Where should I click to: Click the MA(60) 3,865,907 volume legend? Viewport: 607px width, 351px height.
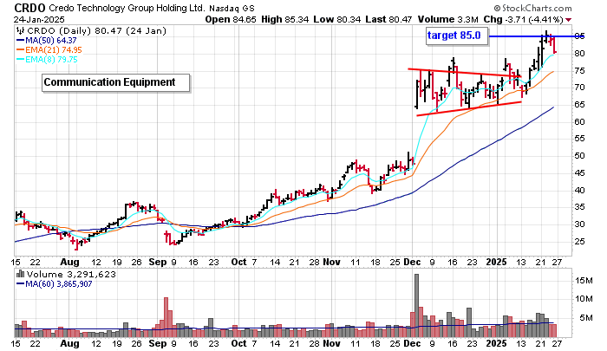click(x=54, y=284)
